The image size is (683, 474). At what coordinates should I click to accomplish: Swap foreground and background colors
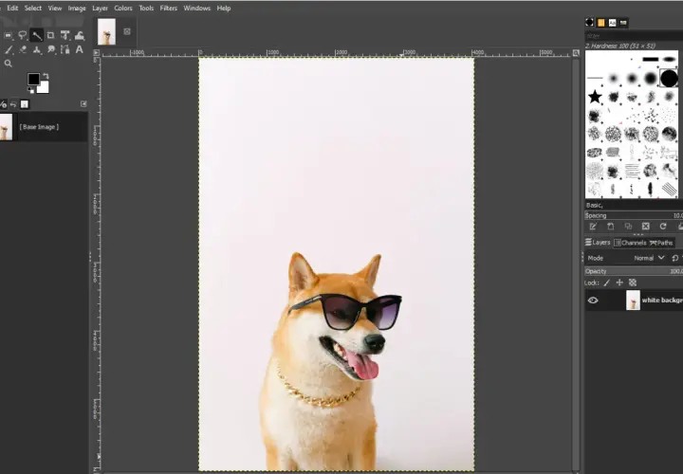pyautogui.click(x=46, y=76)
